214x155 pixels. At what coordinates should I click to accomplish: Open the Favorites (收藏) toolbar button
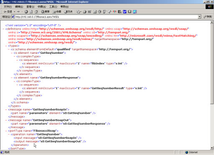click(57, 12)
